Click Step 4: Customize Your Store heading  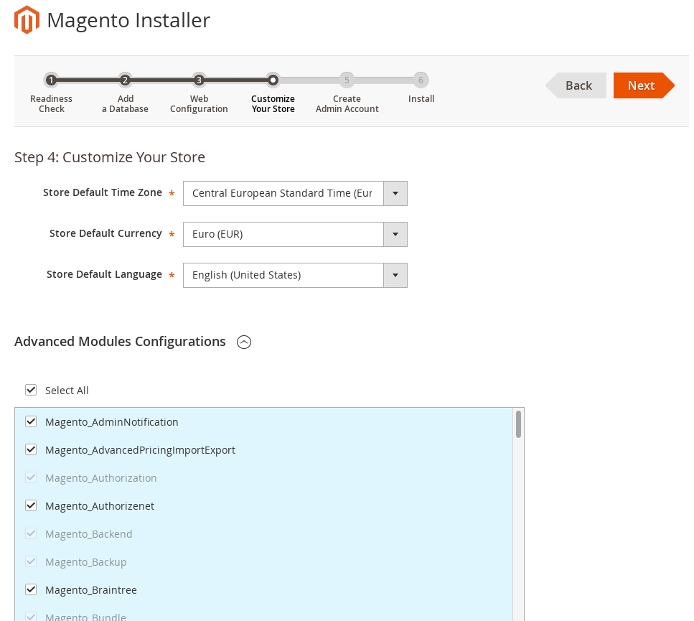[x=110, y=157]
